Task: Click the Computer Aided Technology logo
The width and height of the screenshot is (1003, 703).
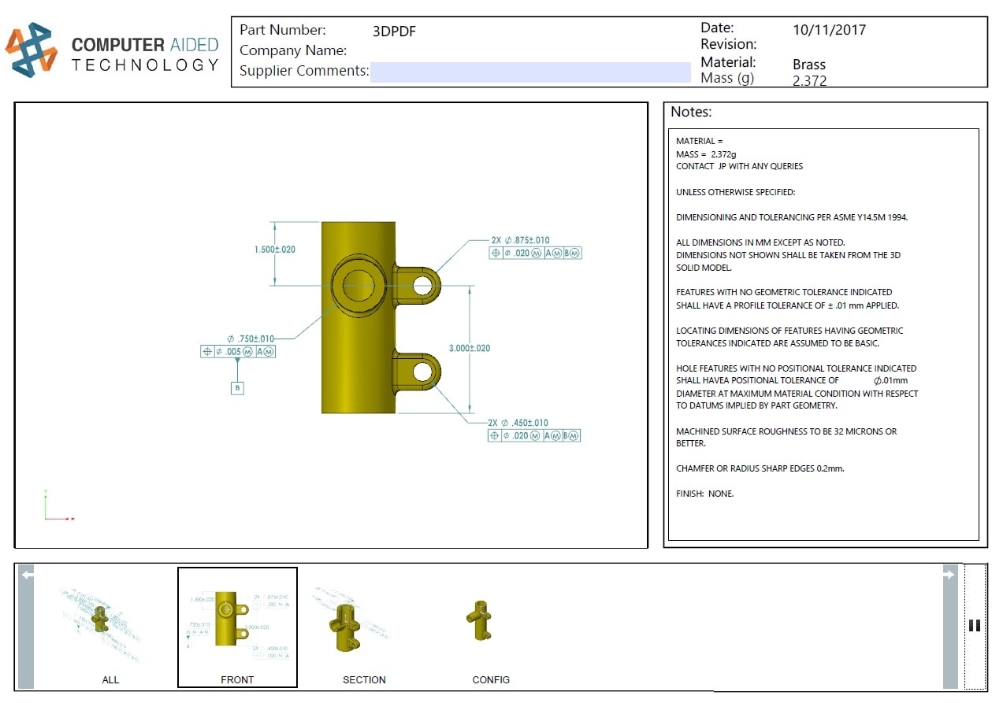Action: click(112, 50)
